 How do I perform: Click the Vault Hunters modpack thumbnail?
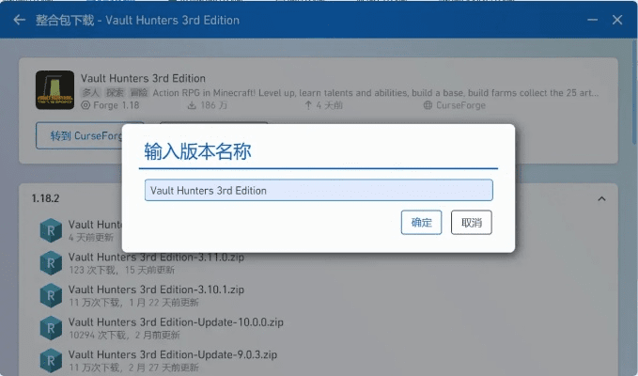[55, 91]
